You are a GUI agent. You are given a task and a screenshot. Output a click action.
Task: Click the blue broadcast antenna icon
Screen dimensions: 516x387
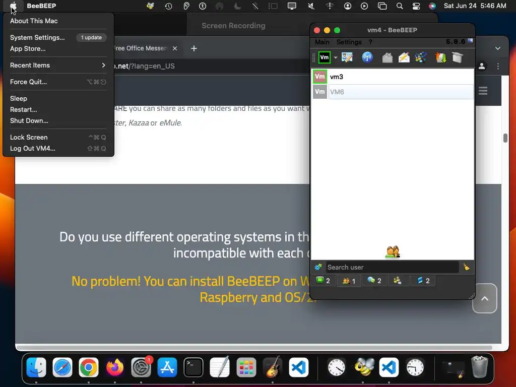click(367, 57)
